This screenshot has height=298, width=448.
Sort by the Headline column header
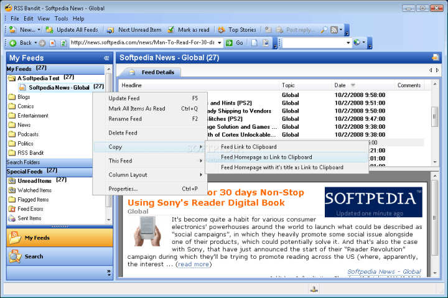click(x=199, y=85)
